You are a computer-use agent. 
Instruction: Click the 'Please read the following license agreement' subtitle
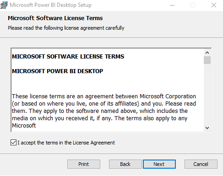click(x=66, y=28)
